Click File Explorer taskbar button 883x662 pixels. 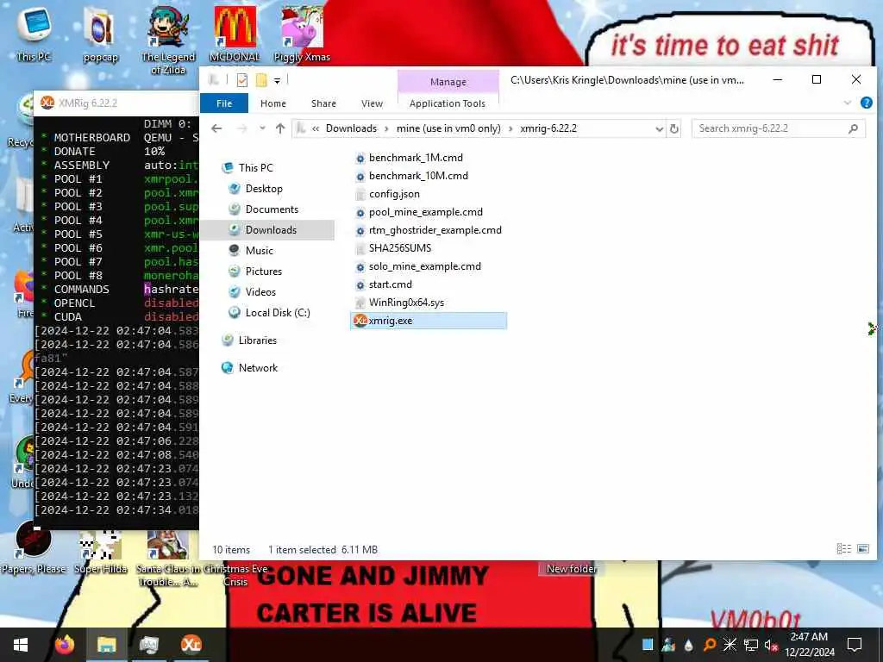pos(106,645)
